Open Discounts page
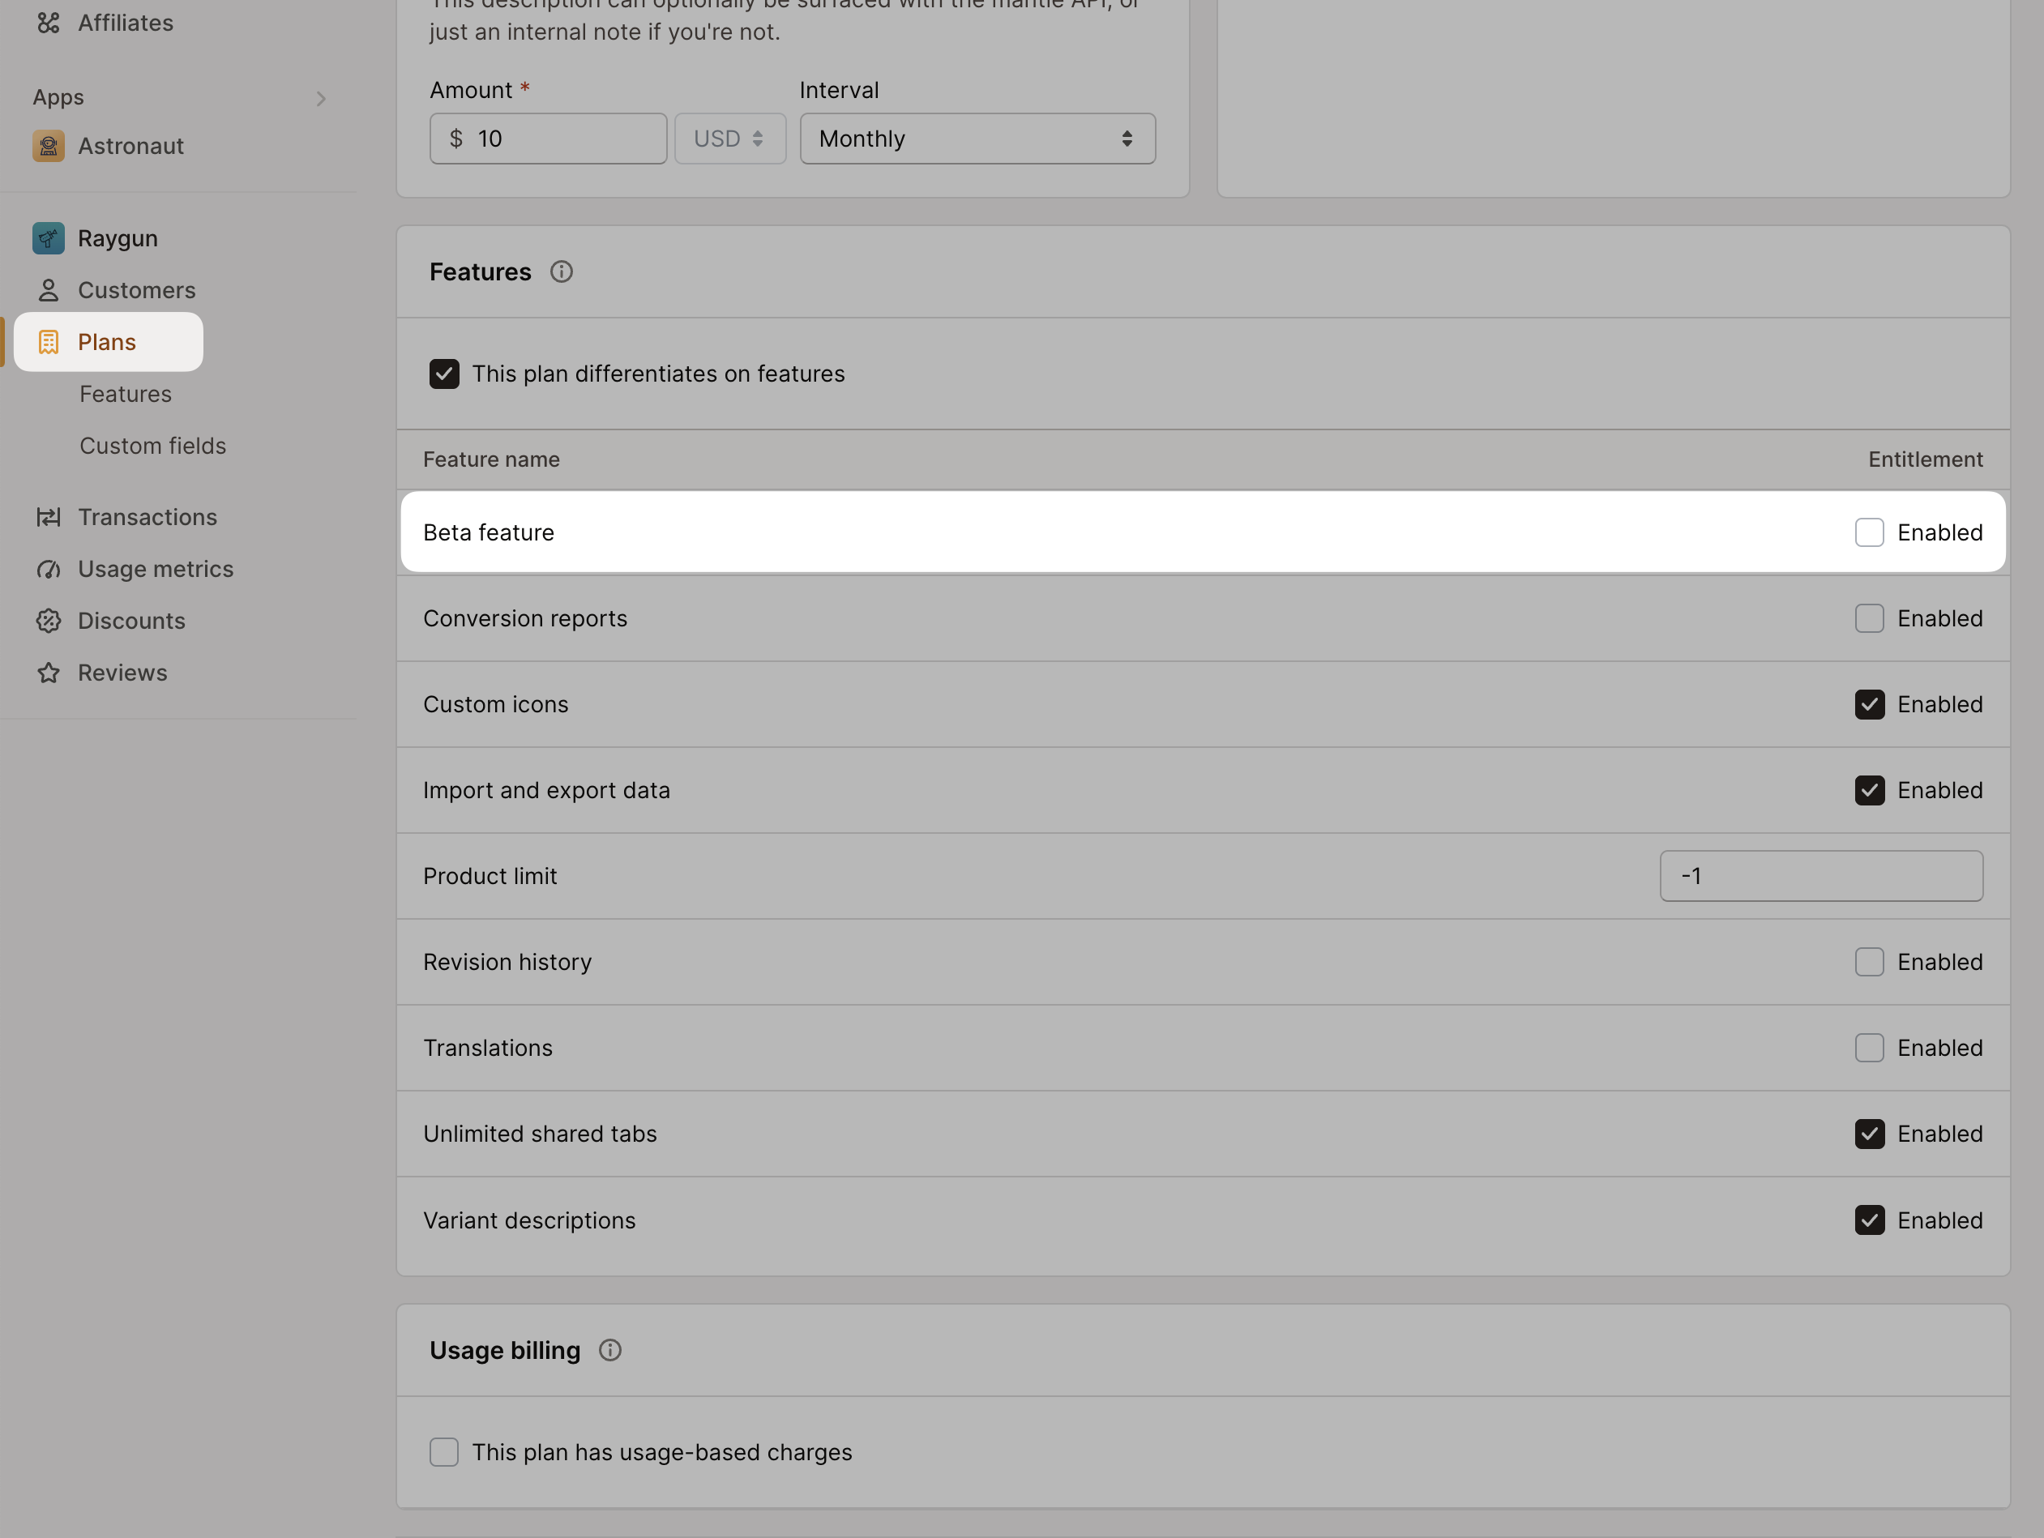The image size is (2044, 1538). pyautogui.click(x=131, y=621)
